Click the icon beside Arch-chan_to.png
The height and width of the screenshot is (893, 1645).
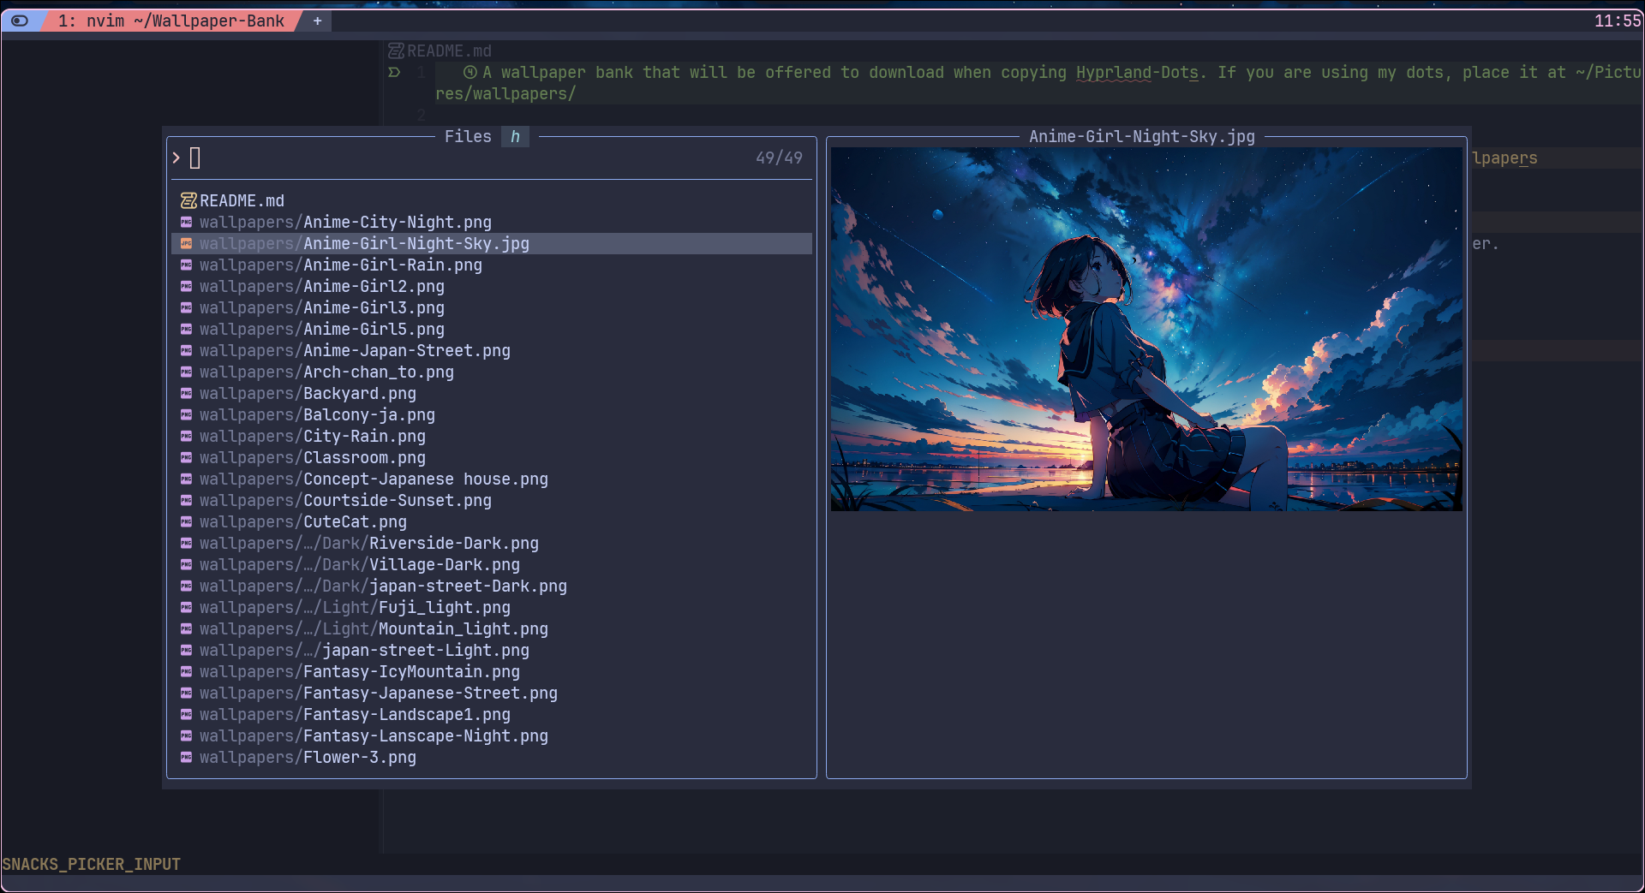[x=186, y=372]
